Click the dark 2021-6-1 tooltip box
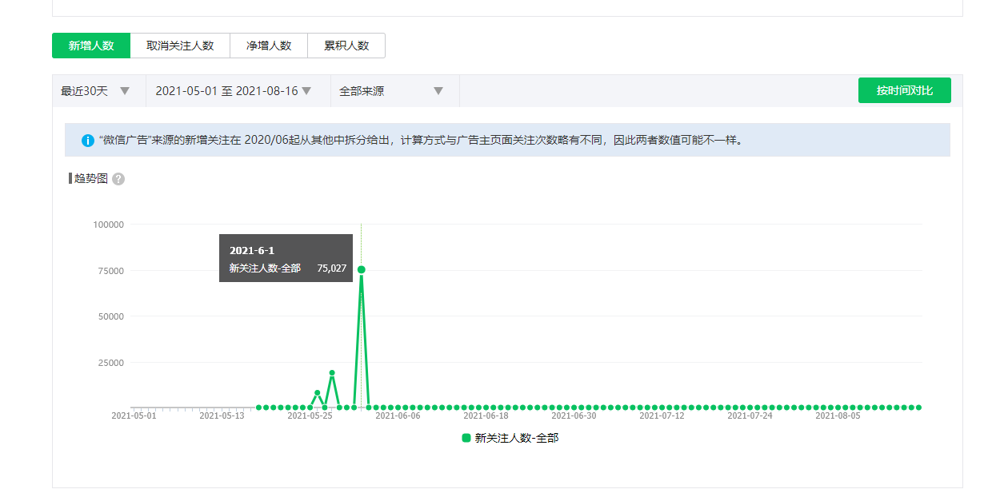This screenshot has width=984, height=501. coord(286,258)
